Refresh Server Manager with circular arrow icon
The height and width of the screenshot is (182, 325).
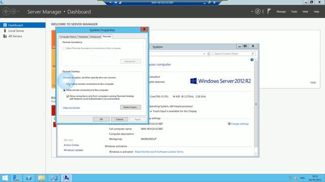257,12
